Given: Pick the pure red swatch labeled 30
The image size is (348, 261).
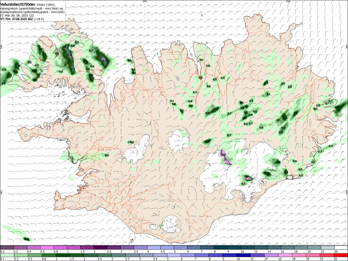Looking at the screenshot, I should click(x=341, y=255).
